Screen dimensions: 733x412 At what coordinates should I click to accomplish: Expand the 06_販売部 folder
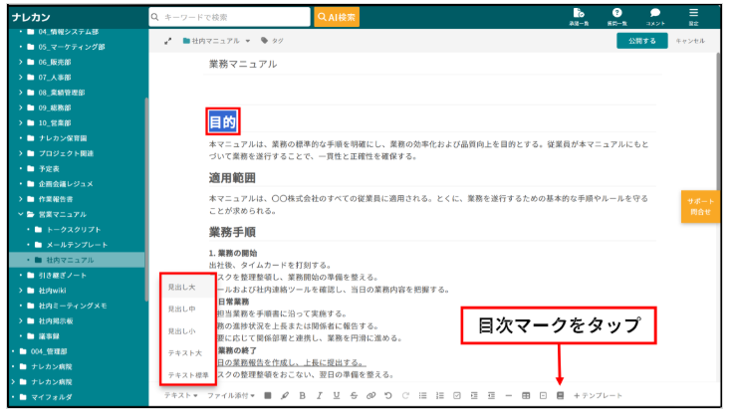(21, 62)
